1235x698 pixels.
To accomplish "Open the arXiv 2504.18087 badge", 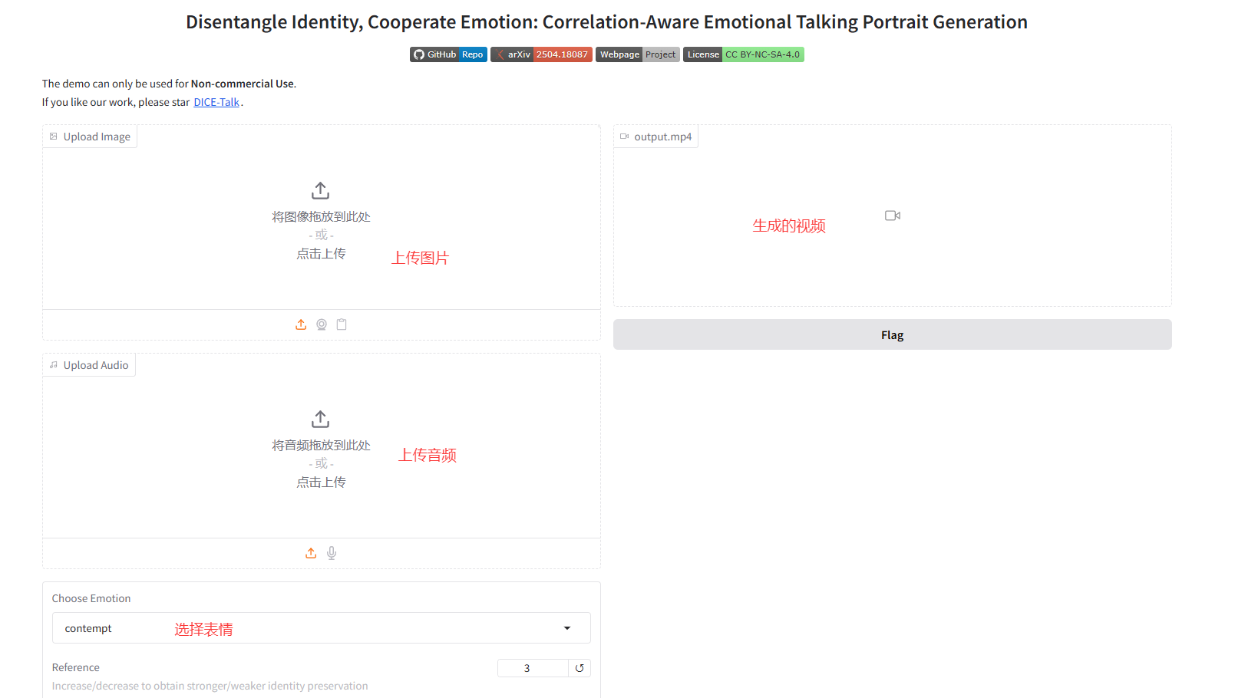I will tap(541, 54).
